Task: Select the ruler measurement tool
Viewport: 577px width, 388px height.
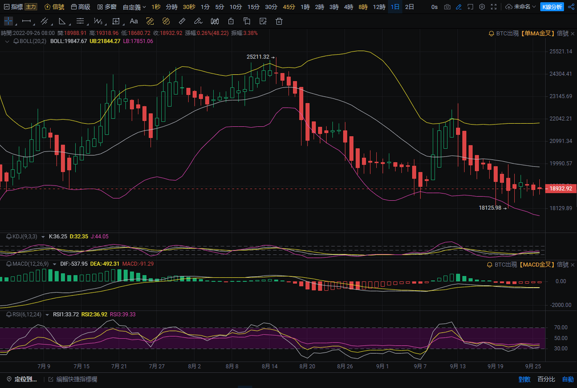Action: click(x=182, y=21)
